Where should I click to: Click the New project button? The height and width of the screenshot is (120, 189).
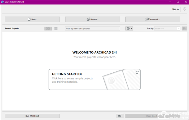click(x=32, y=19)
